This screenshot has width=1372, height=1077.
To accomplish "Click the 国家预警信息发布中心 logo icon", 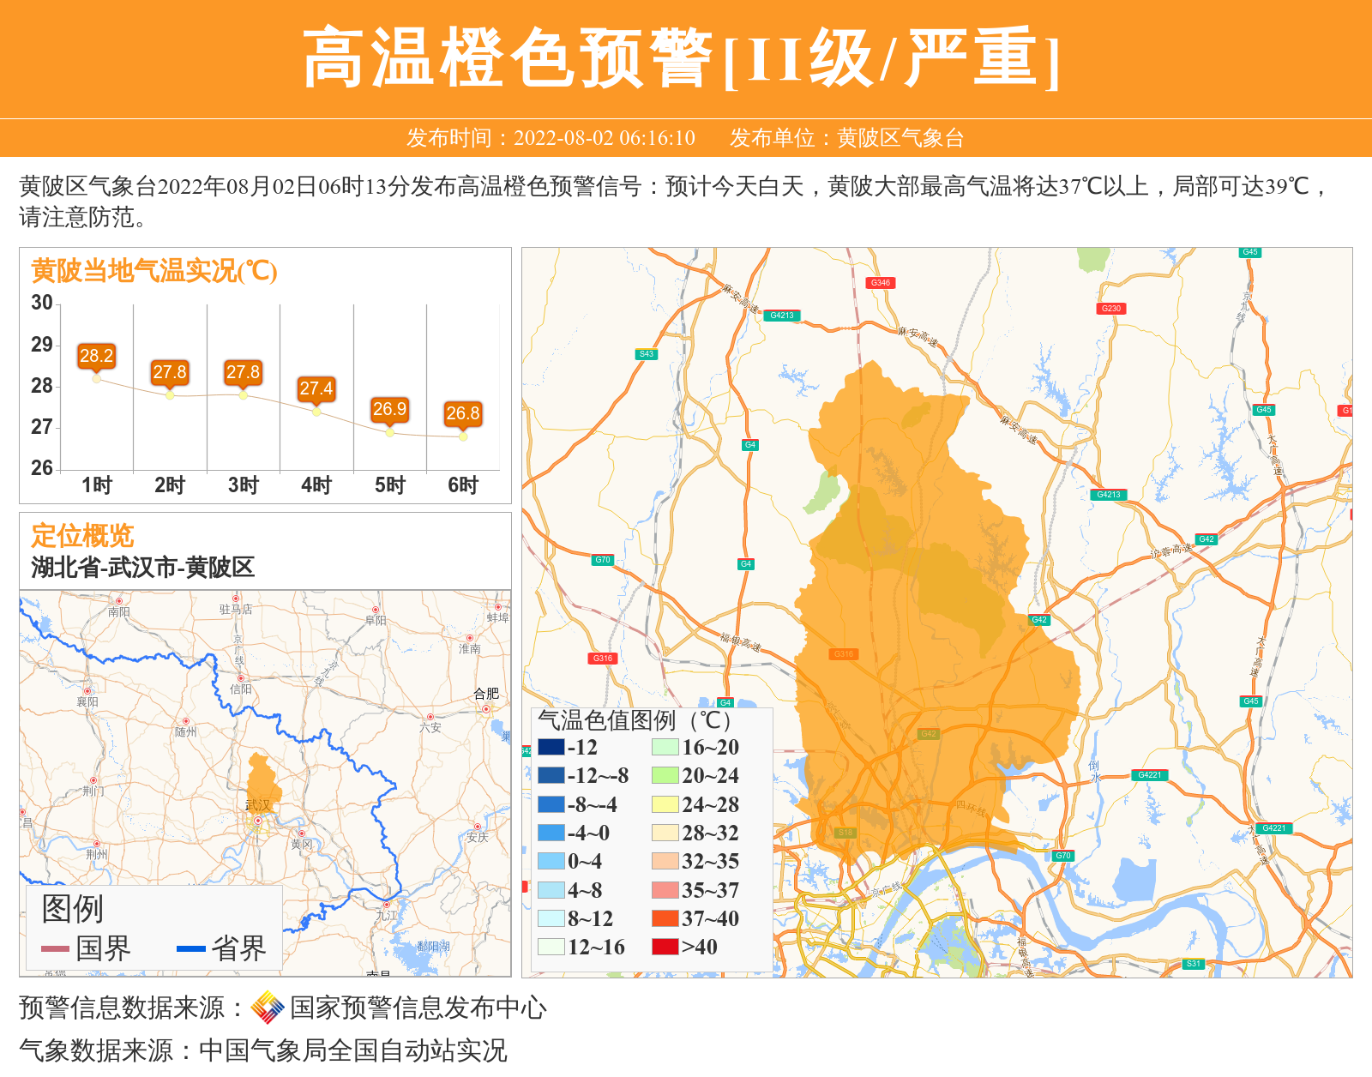I will (268, 1008).
